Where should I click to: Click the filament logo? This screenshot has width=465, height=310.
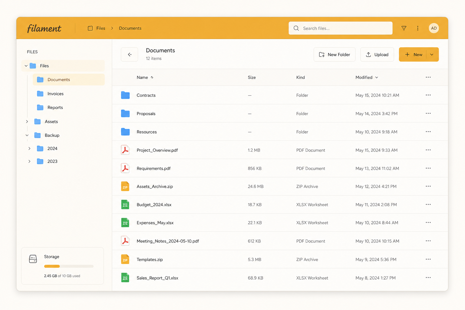point(44,28)
